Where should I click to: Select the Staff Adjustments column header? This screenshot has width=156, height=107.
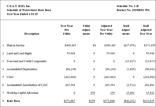(x=126, y=30)
